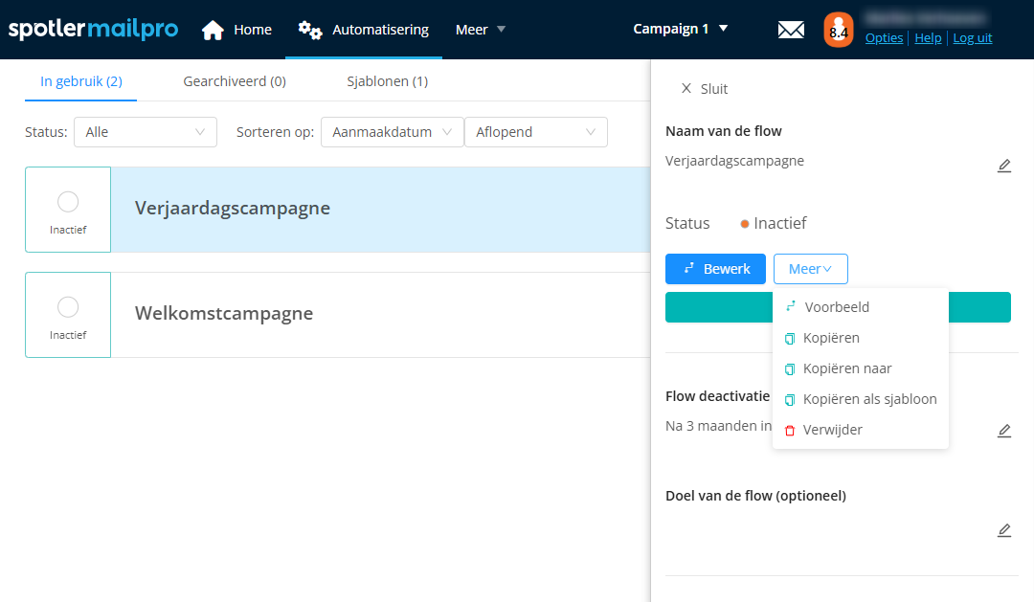The width and height of the screenshot is (1034, 602).
Task: Switch to the Sjablonen tab
Action: 387,81
